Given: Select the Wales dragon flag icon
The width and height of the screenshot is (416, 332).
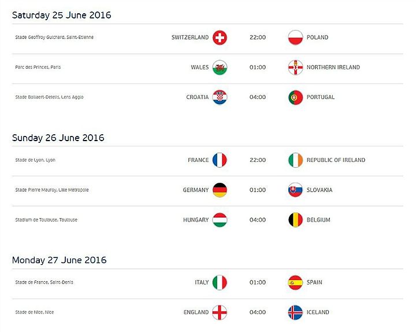Looking at the screenshot, I should pos(220,68).
